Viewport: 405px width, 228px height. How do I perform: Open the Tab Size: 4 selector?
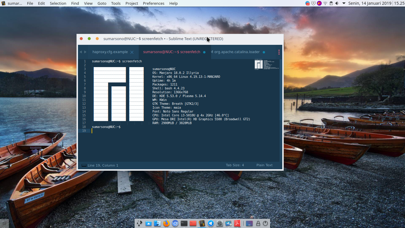pyautogui.click(x=235, y=165)
